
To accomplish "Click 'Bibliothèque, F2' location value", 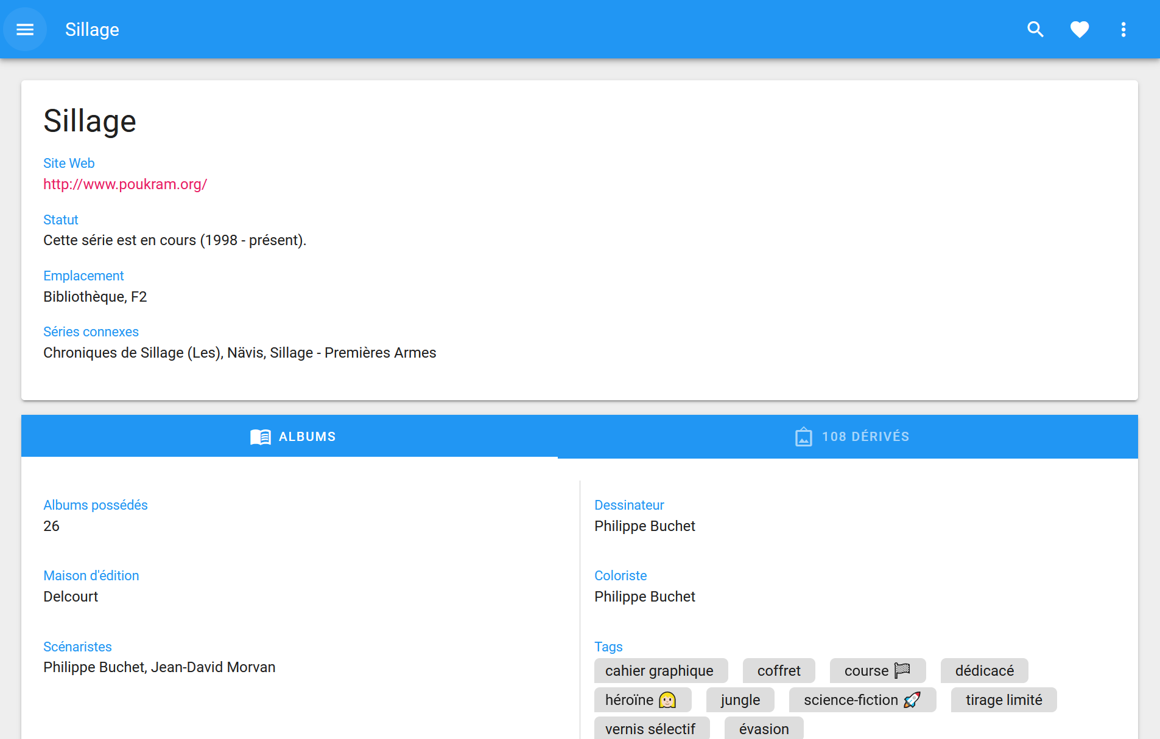I will pyautogui.click(x=95, y=297).
